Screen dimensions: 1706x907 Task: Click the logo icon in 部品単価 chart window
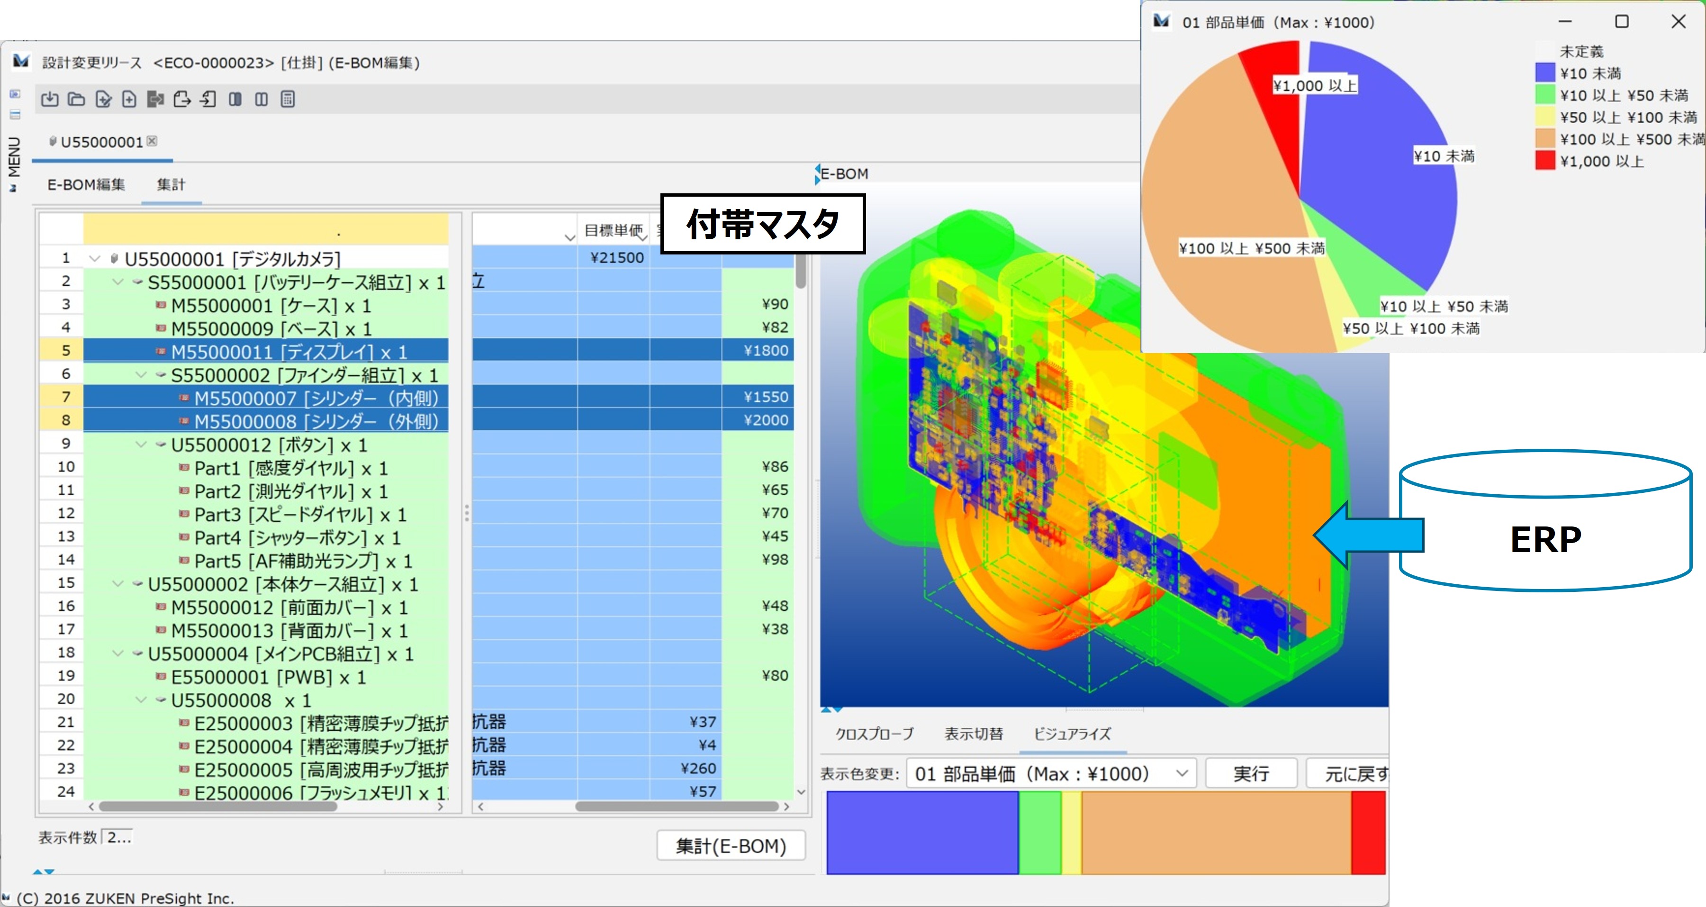(x=1161, y=21)
